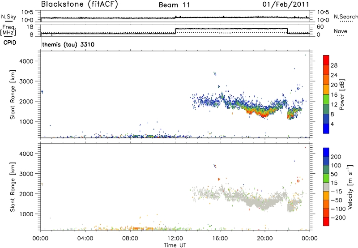Click the Nave legend label
Image resolution: width=358 pixels, height=248 pixels.
[341, 31]
